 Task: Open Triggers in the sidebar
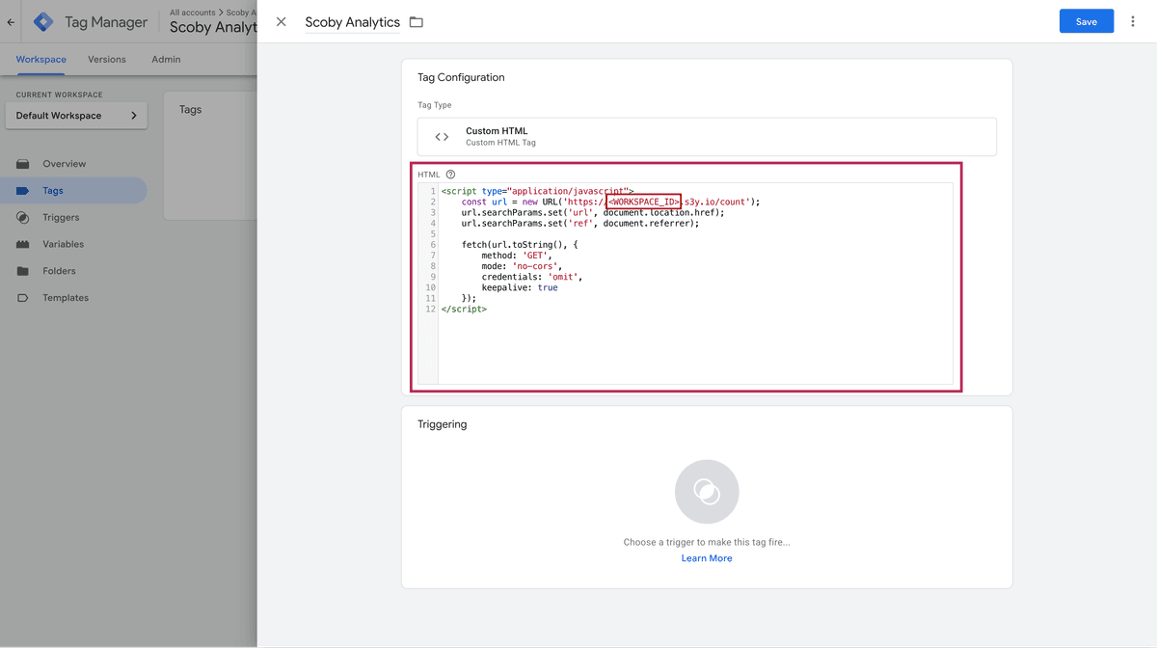click(61, 218)
